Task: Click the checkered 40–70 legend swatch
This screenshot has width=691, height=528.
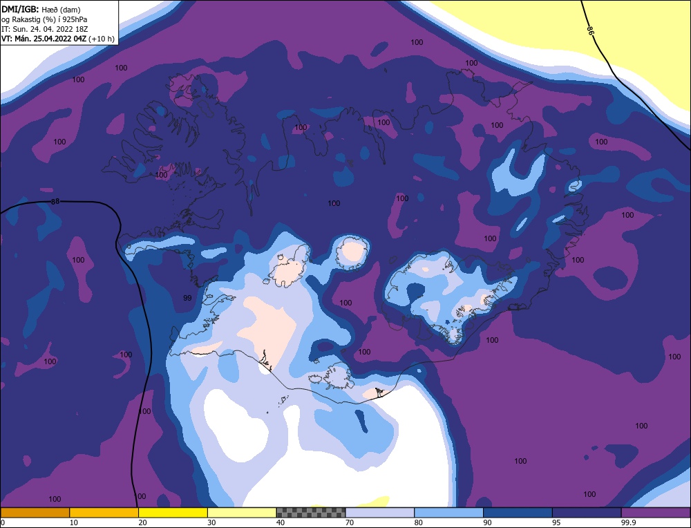Action: pyautogui.click(x=311, y=512)
